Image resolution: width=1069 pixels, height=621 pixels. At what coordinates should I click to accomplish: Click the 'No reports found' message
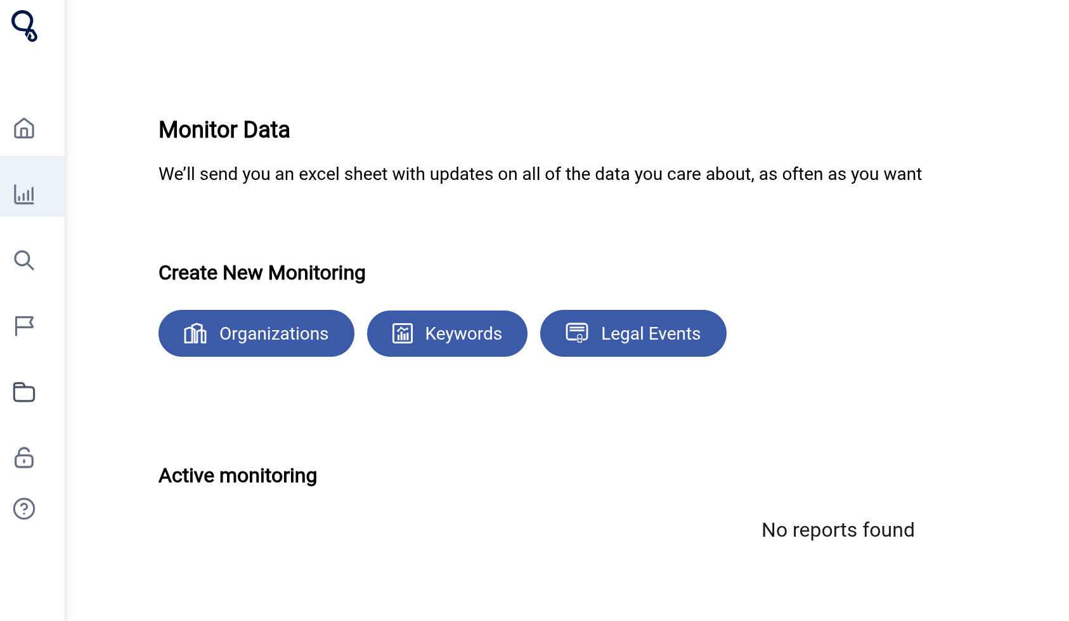tap(838, 530)
